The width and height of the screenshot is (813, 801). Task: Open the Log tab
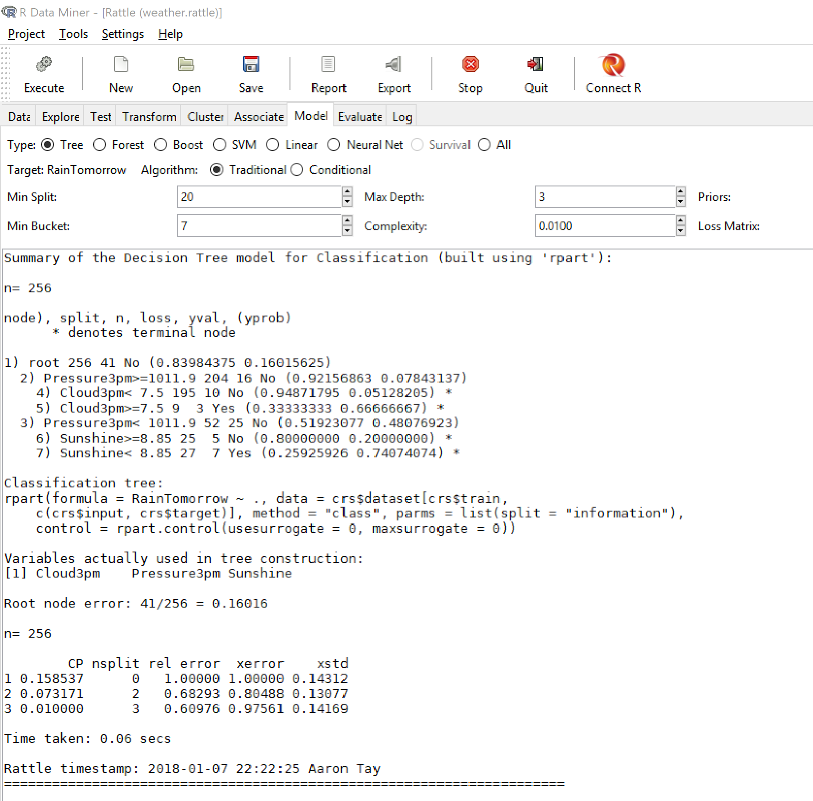(x=401, y=116)
